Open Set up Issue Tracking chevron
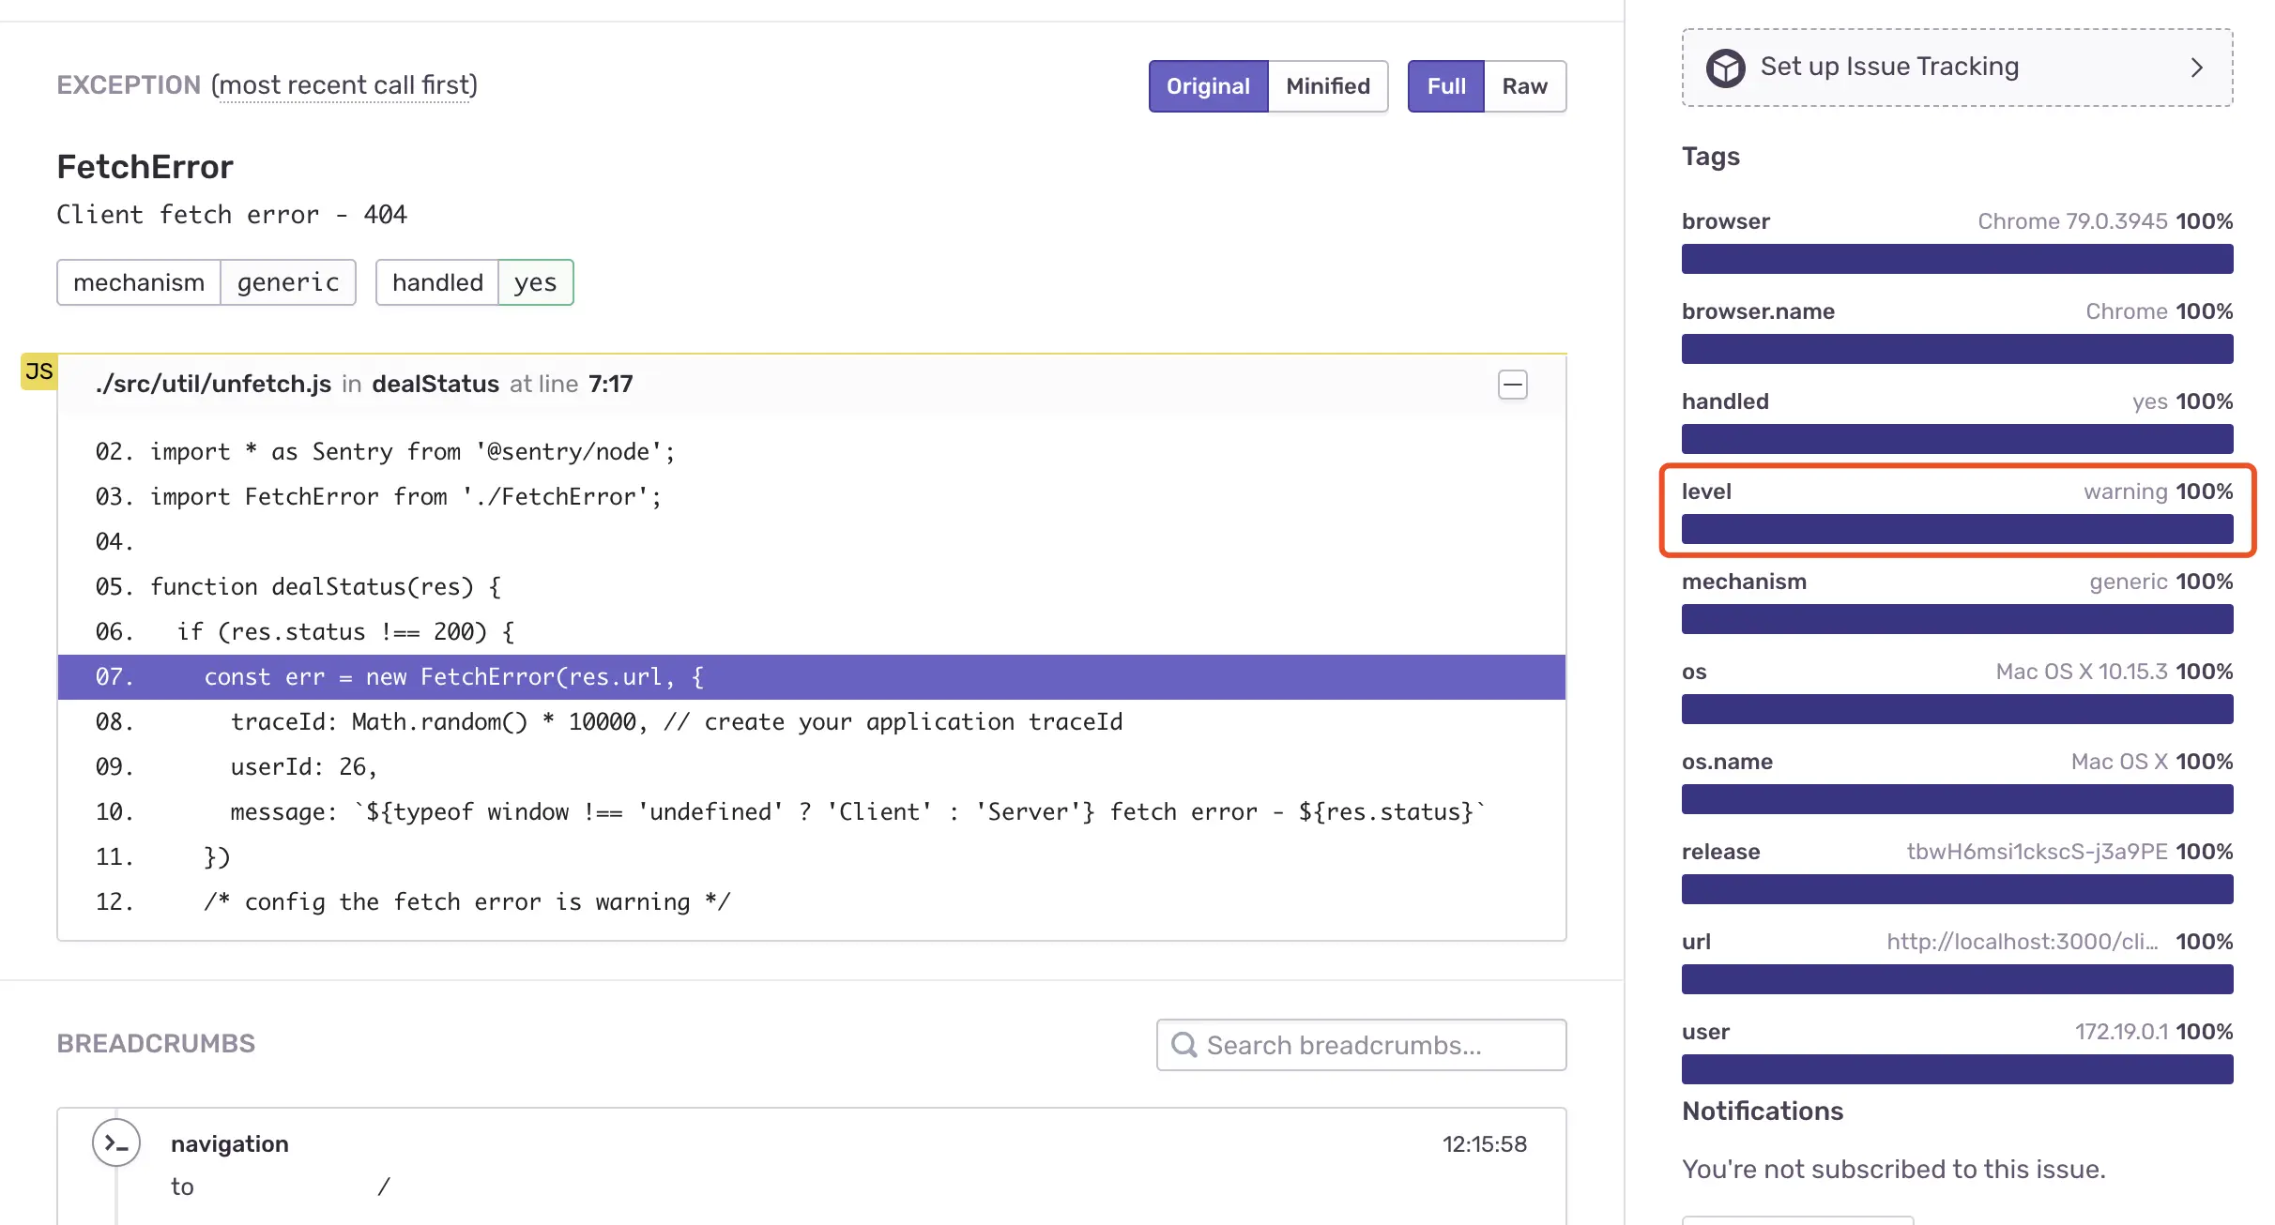The image size is (2275, 1225). 2196,68
